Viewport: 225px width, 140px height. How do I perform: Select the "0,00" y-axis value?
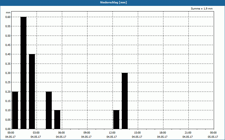(x=8, y=129)
